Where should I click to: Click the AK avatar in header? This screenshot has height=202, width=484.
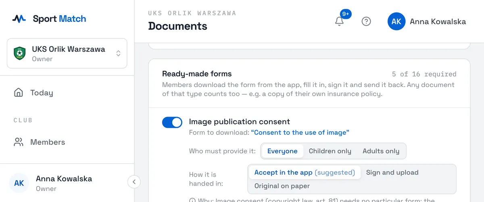pyautogui.click(x=396, y=21)
